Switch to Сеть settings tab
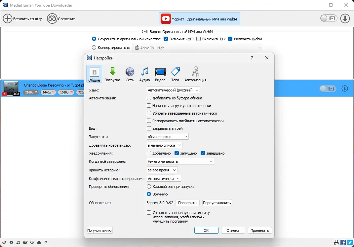 130,74
